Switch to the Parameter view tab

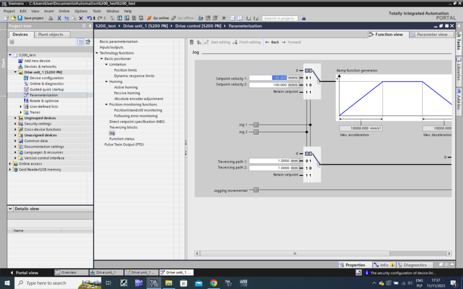[429, 34]
